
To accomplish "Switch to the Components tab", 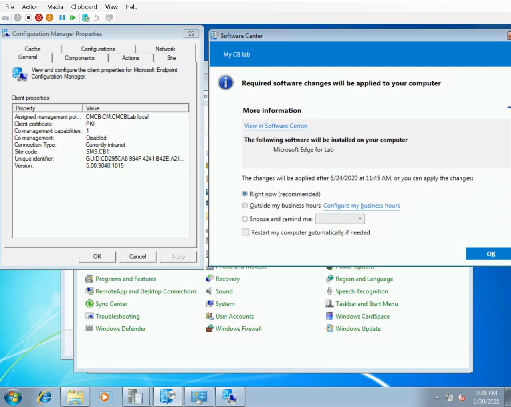I will tap(80, 58).
